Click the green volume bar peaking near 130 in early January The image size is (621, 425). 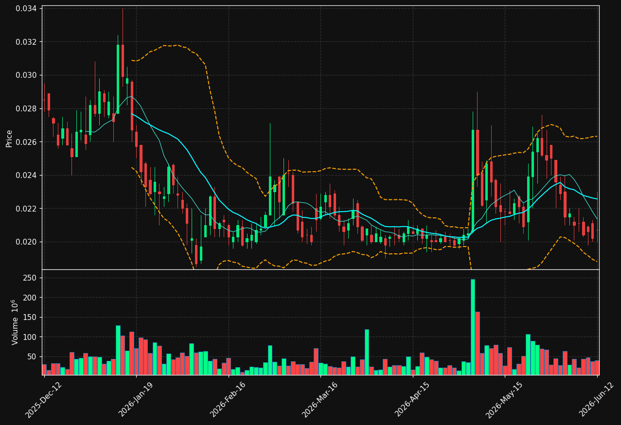[x=118, y=350]
